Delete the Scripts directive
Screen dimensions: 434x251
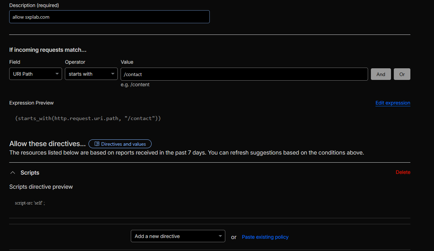pos(403,172)
